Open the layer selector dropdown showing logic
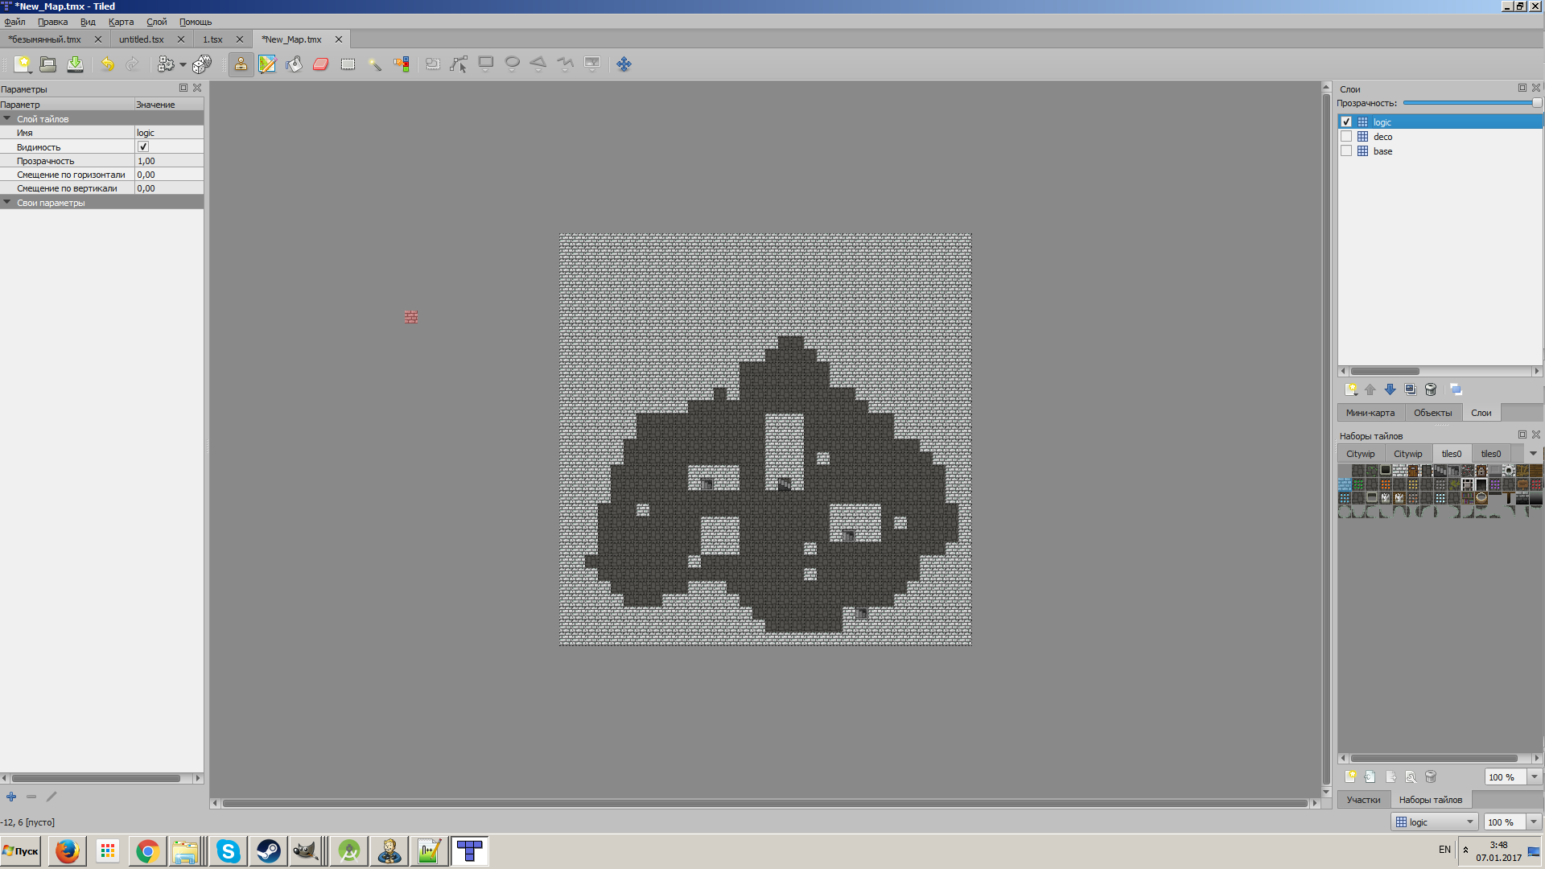Screen dimensions: 1545x869 click(x=1436, y=822)
